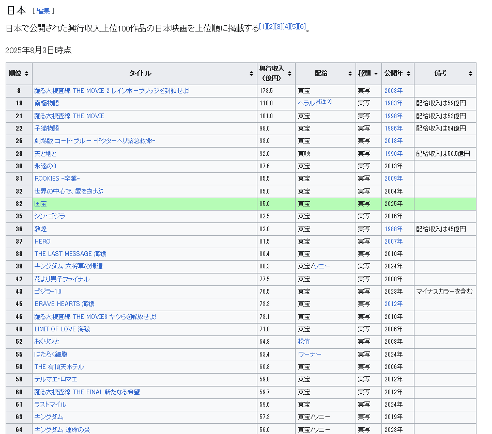Click the 配給 column sort arrows
492x434 pixels.
point(350,74)
